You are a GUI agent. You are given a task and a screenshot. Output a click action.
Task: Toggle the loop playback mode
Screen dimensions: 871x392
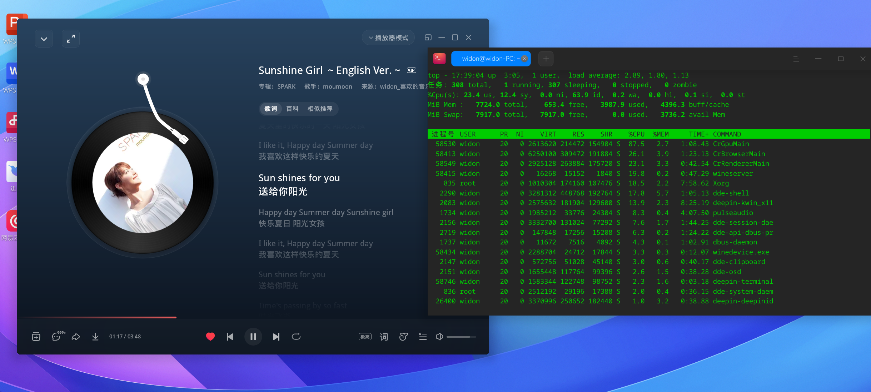click(296, 337)
